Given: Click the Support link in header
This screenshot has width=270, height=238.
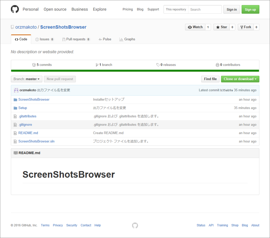Looking at the screenshot, I should pos(153,9).
